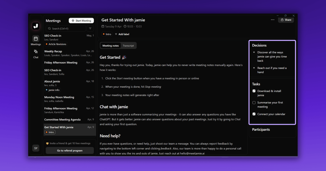
Task: Click Start Meeting button
Action: [x=81, y=21]
